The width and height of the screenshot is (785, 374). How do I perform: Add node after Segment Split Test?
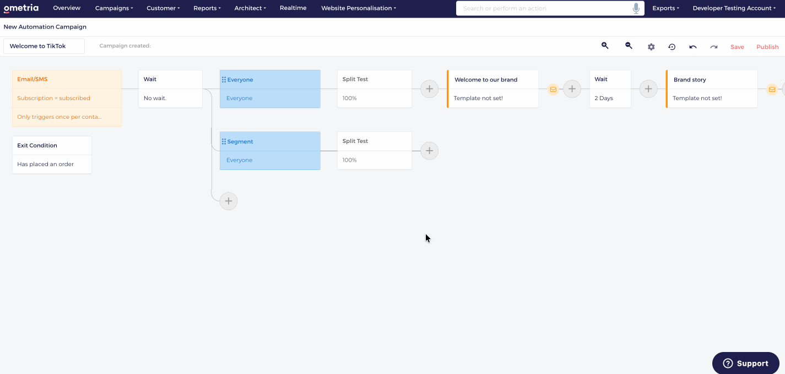[429, 151]
